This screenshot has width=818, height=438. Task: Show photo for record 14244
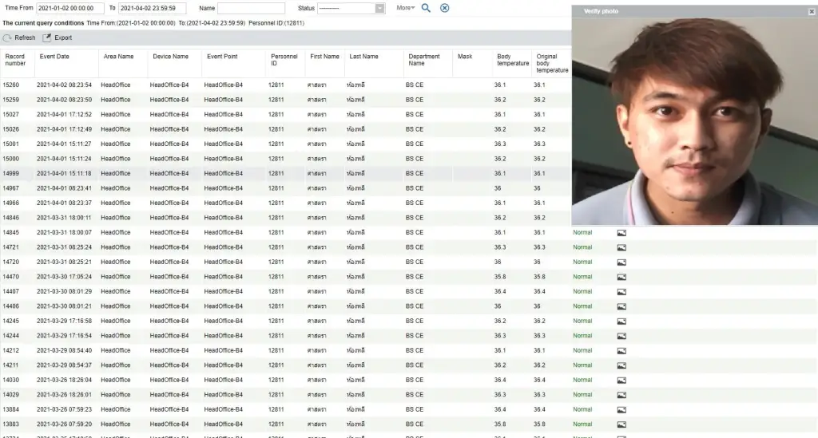[621, 336]
